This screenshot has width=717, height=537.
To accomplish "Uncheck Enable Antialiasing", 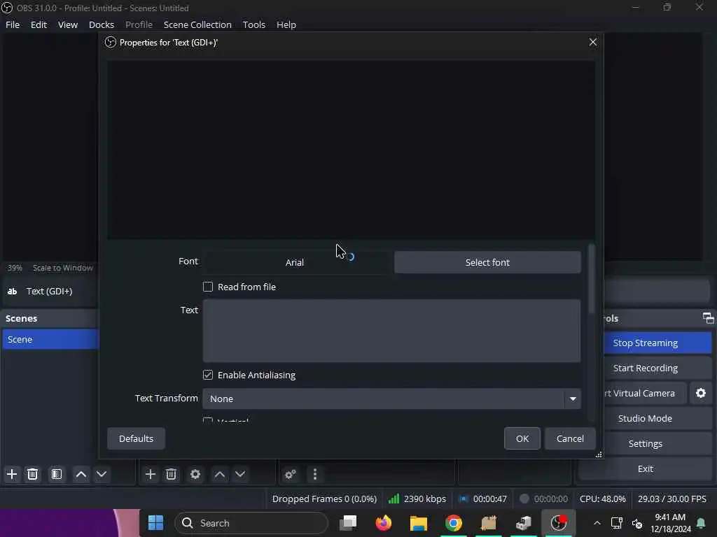I will pos(208,375).
